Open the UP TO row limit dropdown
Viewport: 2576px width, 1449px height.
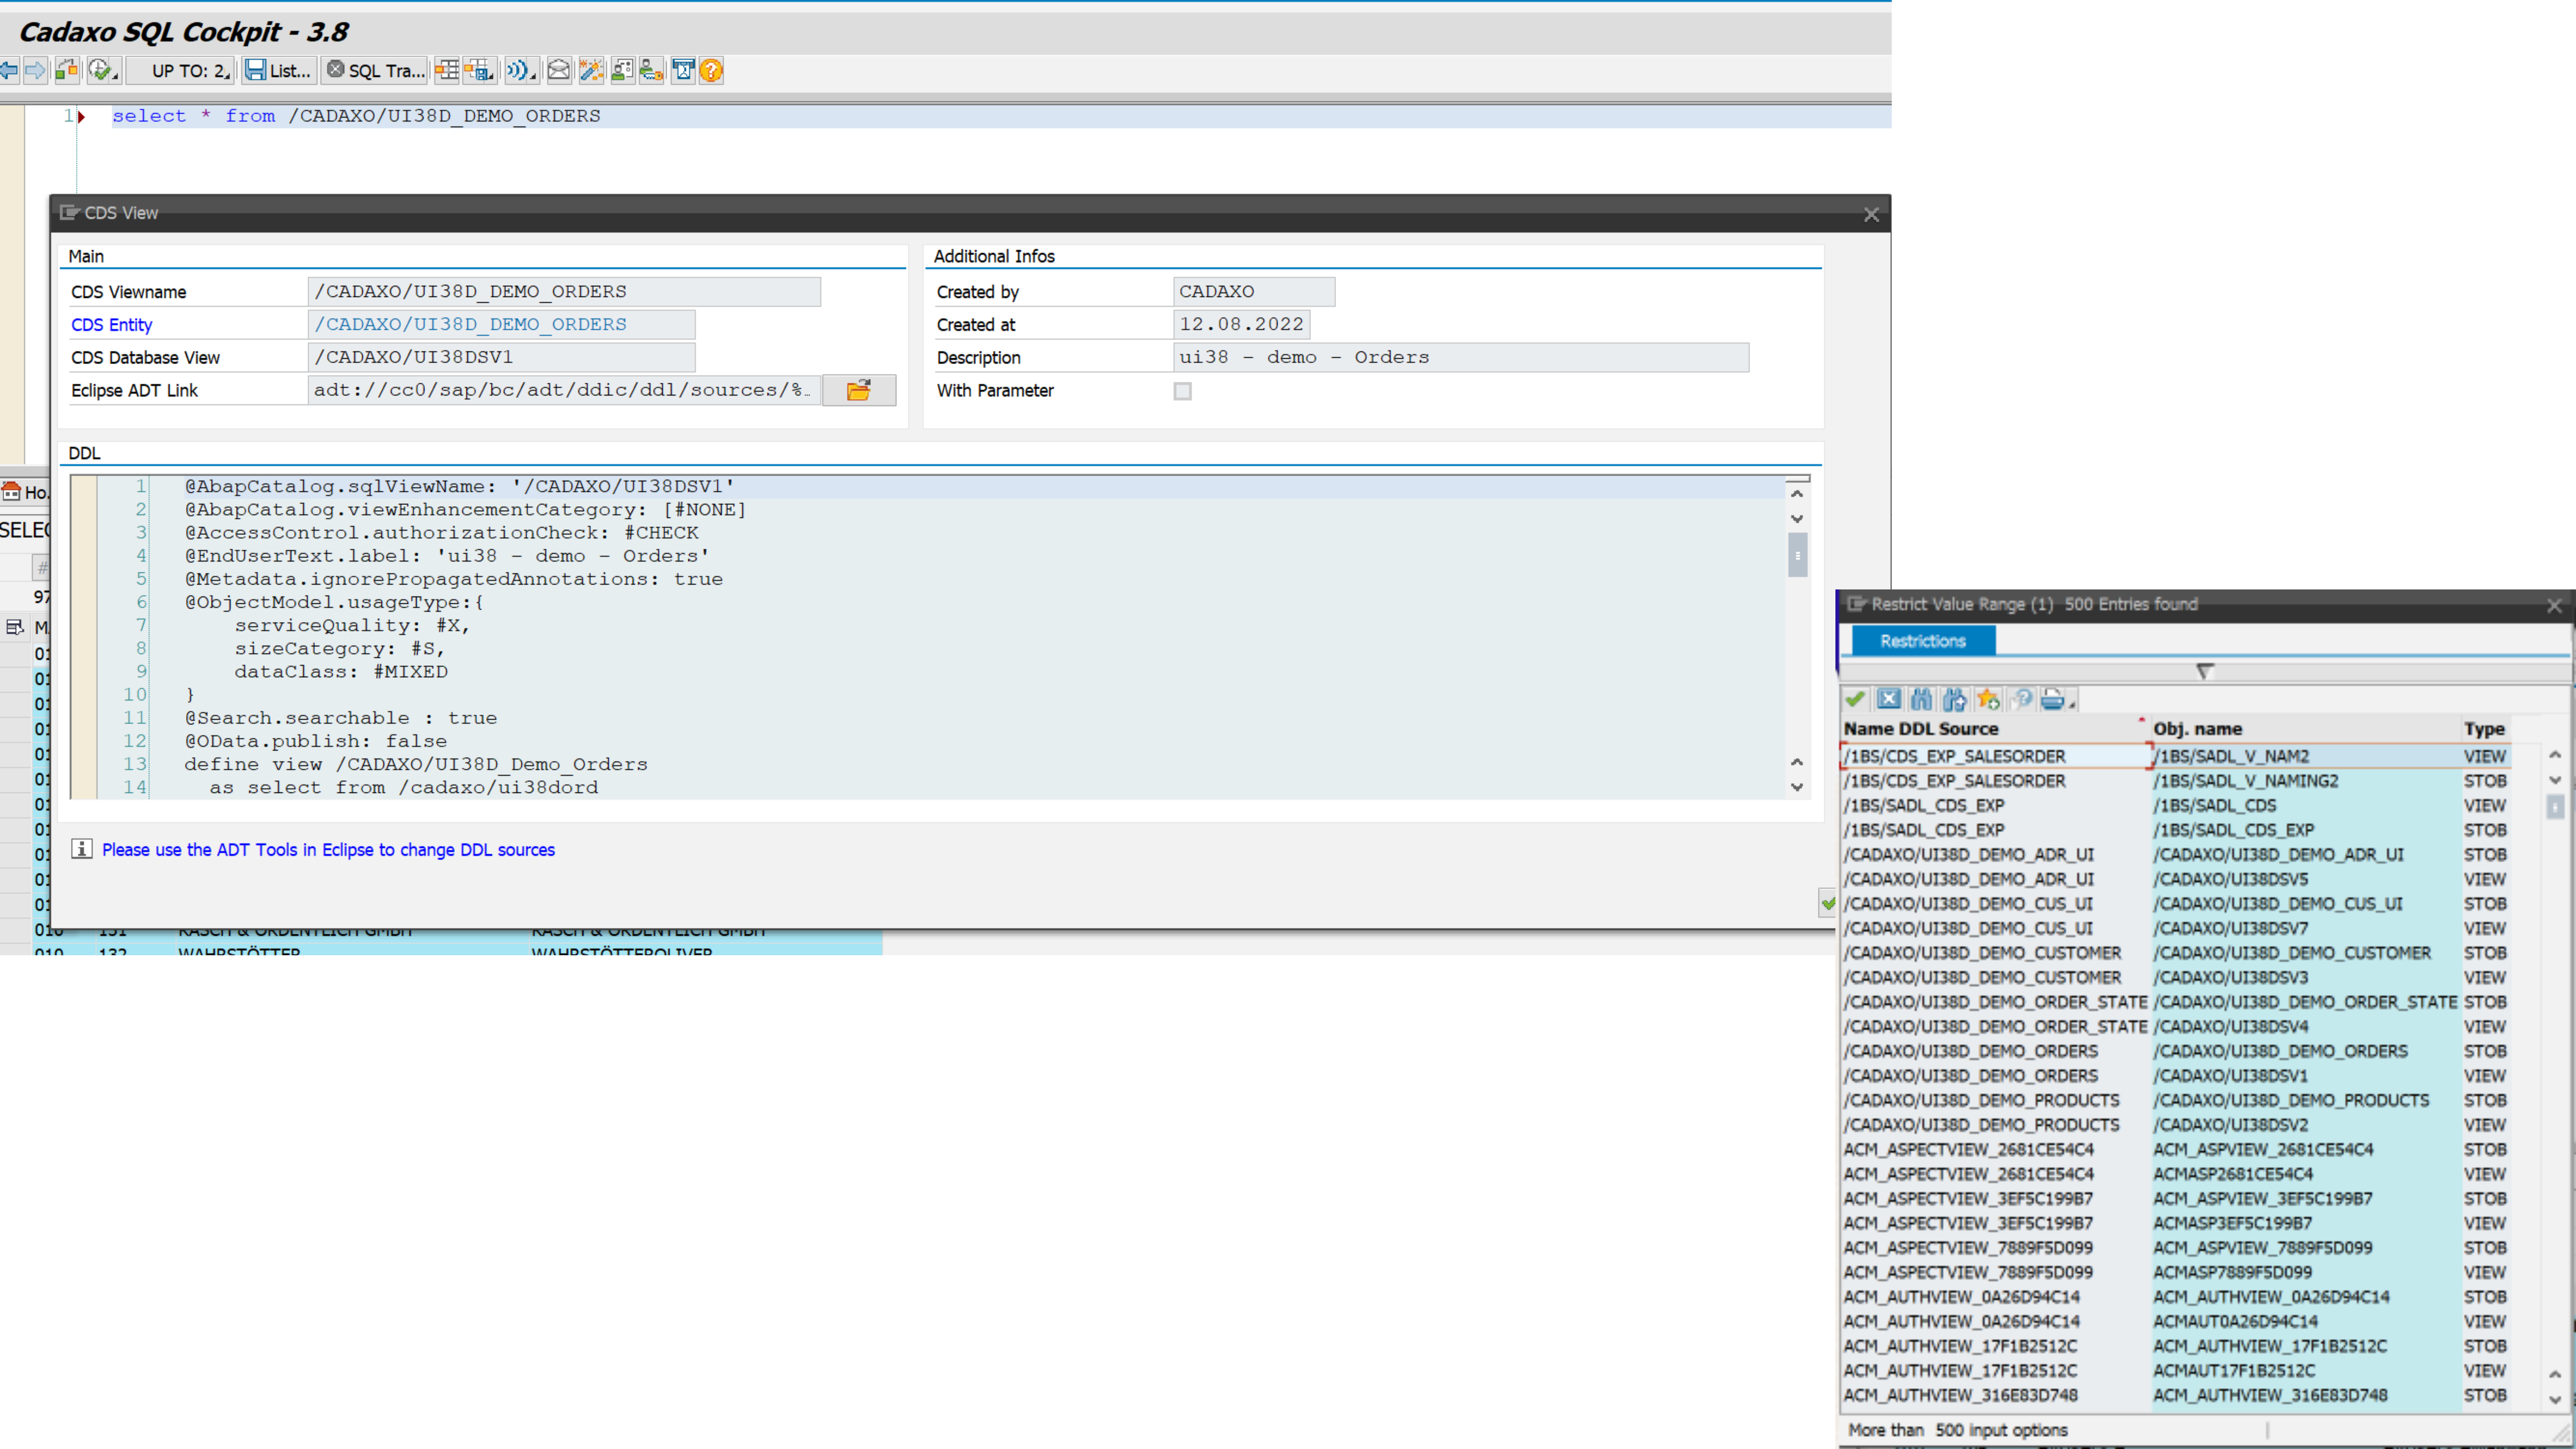tap(190, 70)
